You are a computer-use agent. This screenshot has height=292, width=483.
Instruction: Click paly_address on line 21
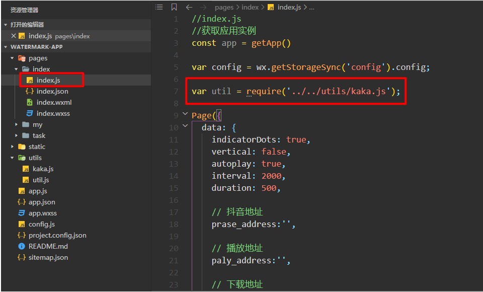[x=242, y=261]
